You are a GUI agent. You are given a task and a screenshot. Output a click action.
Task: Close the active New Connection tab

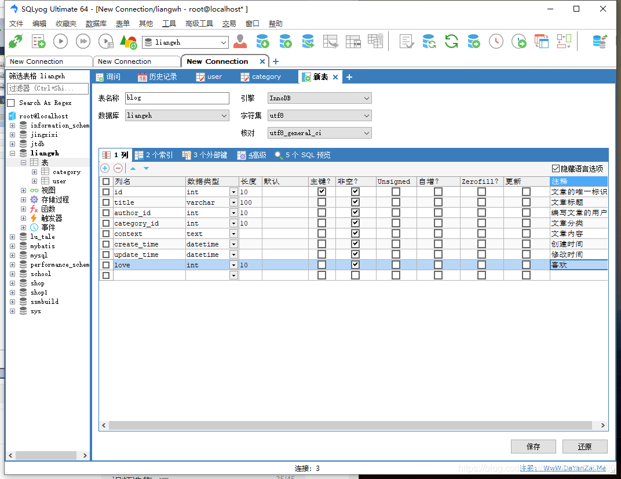point(262,61)
